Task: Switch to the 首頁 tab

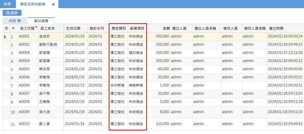Action: pos(7,4)
